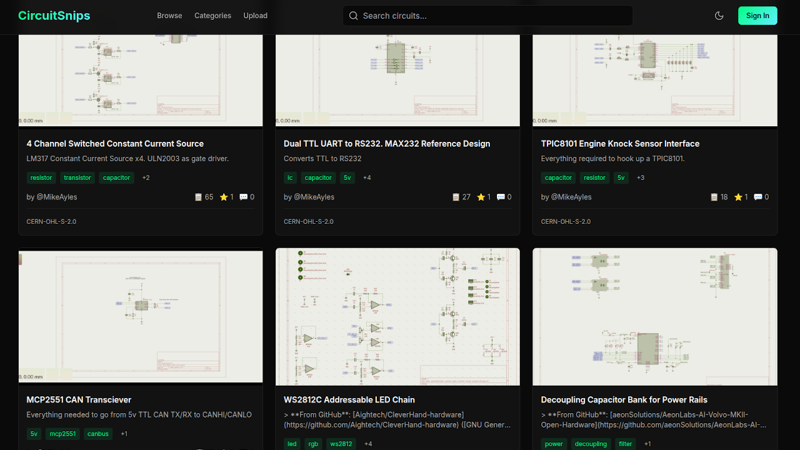The image size is (800, 450).
Task: Click star icon on 4 Channel Switched card
Action: [x=224, y=197]
